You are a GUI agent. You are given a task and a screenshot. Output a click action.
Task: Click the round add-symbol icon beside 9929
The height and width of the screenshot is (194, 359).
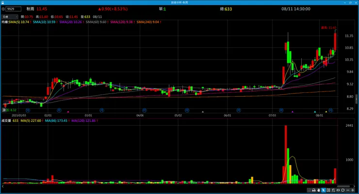tap(3, 9)
